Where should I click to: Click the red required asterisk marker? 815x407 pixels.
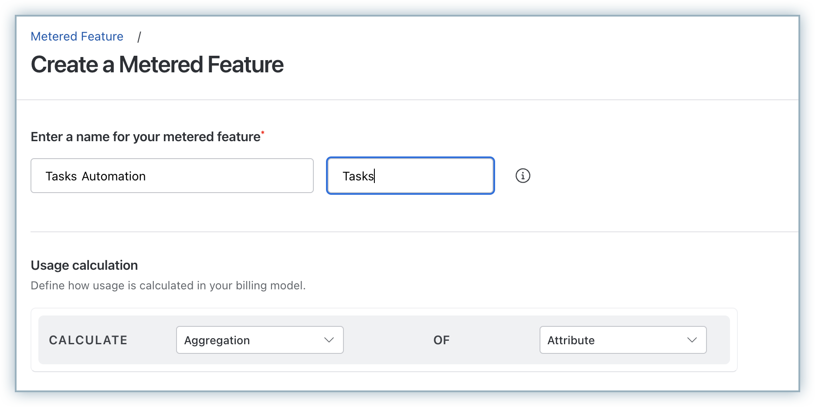(263, 132)
